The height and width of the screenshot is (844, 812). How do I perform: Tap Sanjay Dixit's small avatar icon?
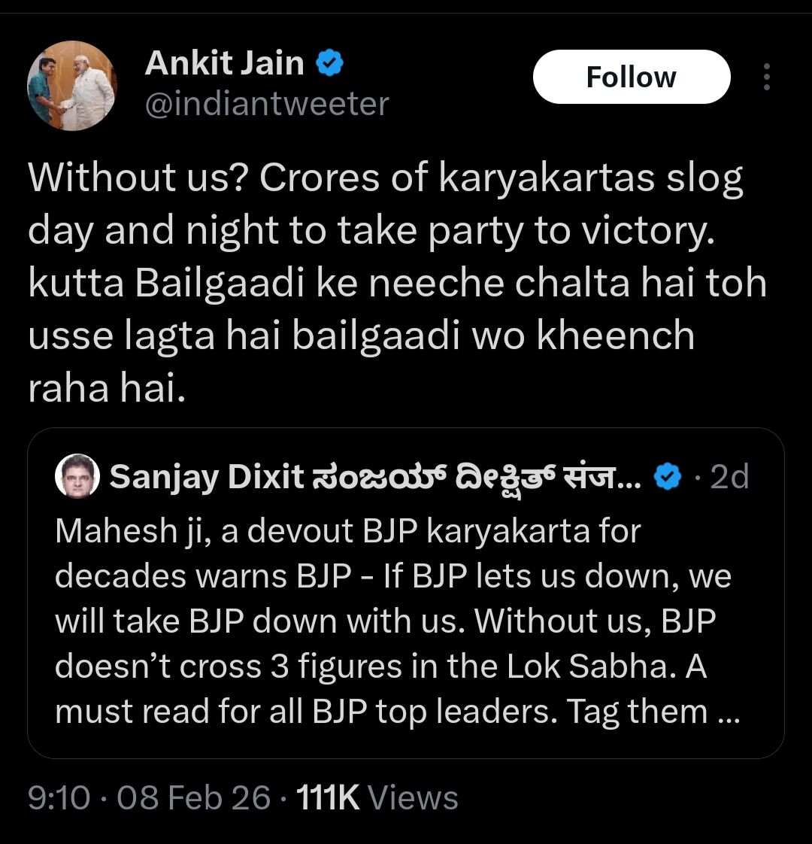77,476
